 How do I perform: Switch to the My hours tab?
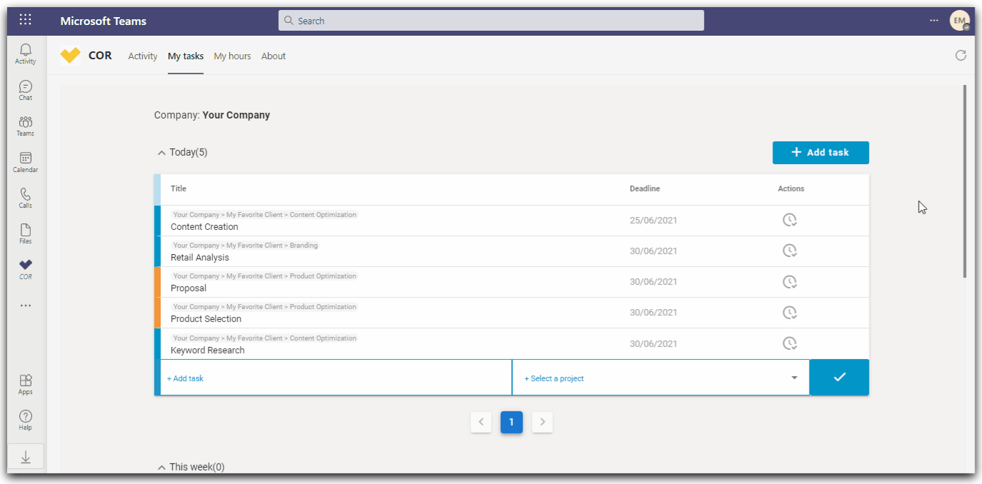(x=232, y=56)
